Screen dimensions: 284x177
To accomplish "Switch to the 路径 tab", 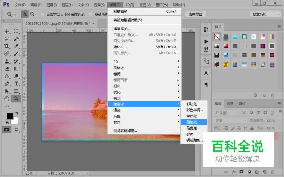I will 242,103.
